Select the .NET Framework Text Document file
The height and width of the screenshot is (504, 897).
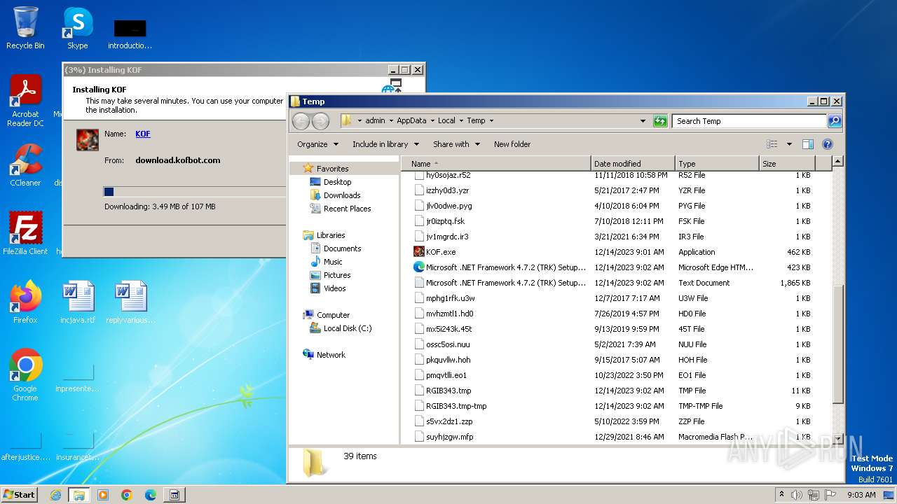coord(499,283)
